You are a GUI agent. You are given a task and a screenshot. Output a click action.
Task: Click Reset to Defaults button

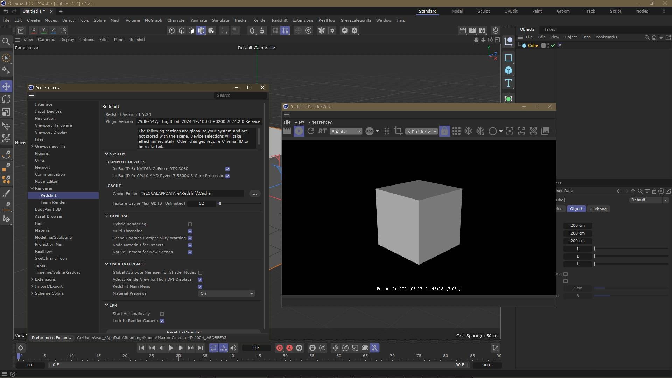click(x=183, y=332)
